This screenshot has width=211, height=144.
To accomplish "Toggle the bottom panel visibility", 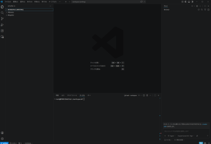I will coord(189,2).
